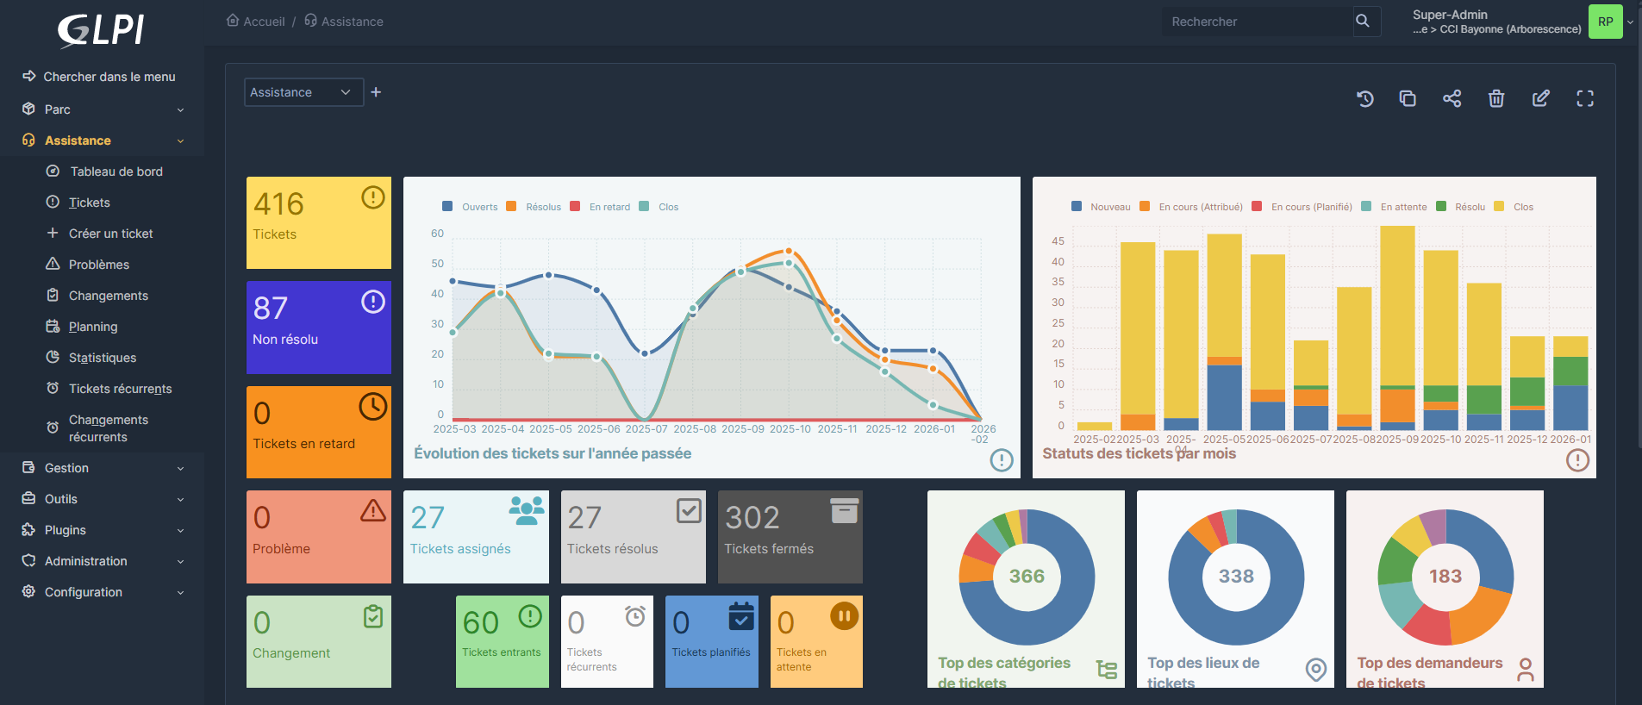This screenshot has height=705, width=1642.
Task: Click users icon on Tickets assignés card
Action: (x=527, y=510)
